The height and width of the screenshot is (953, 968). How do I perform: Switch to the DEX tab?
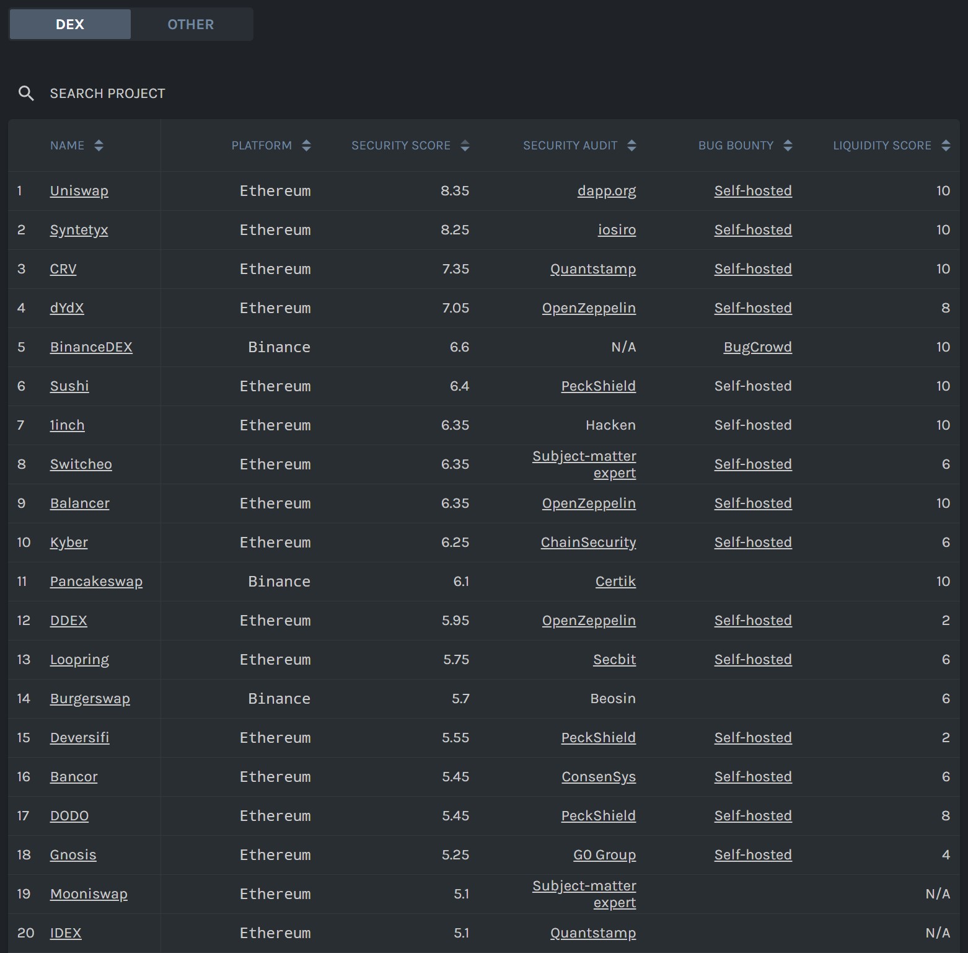pos(70,24)
